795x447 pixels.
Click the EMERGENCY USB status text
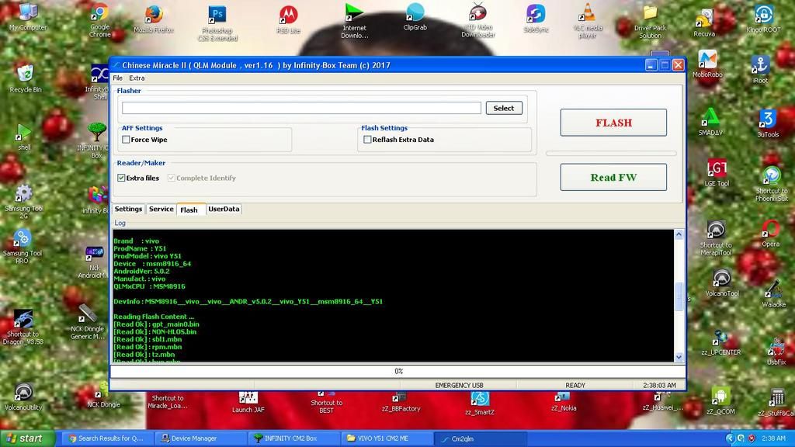459,385
